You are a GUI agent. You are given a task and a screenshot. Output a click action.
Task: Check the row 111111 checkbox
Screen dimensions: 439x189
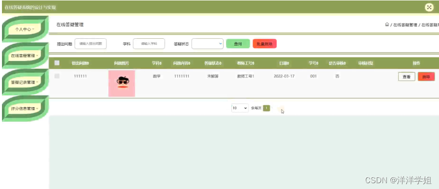pyautogui.click(x=57, y=76)
